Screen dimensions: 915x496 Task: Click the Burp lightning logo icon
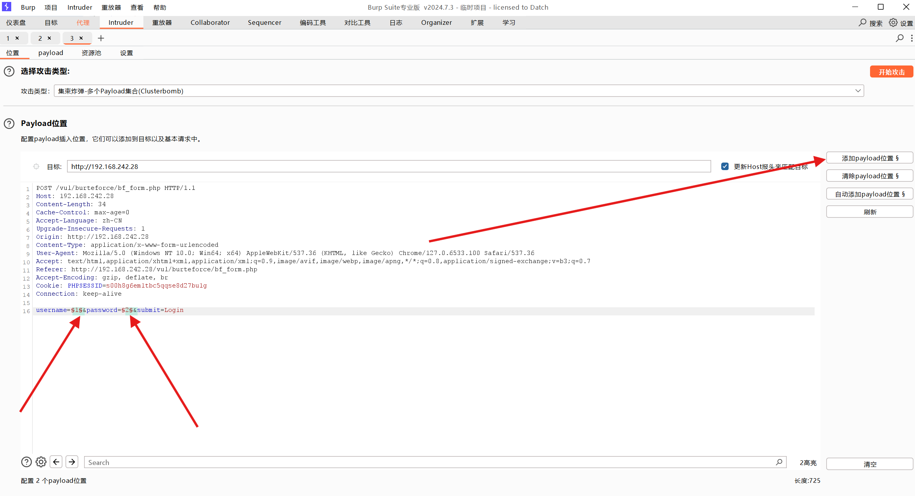tap(7, 7)
